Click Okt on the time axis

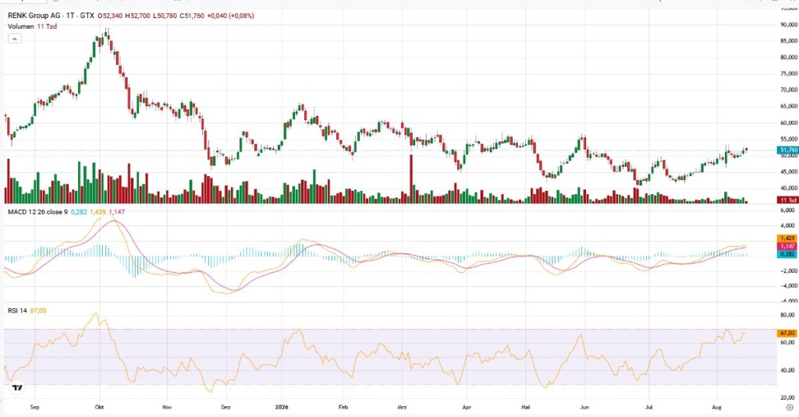[x=99, y=408]
